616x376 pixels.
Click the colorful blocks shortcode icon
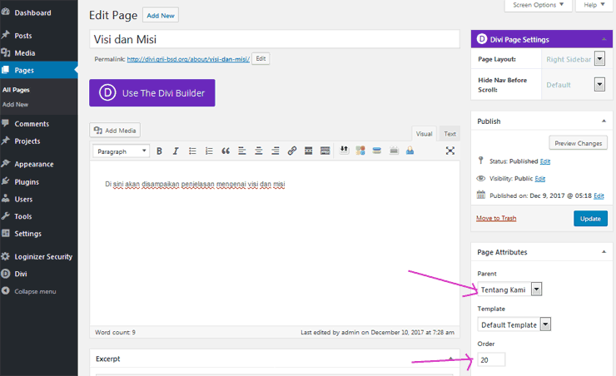[x=360, y=151]
